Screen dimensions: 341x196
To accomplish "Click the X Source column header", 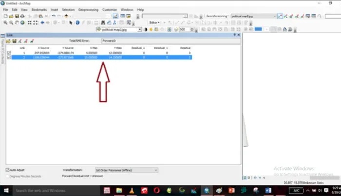I will [43, 48].
